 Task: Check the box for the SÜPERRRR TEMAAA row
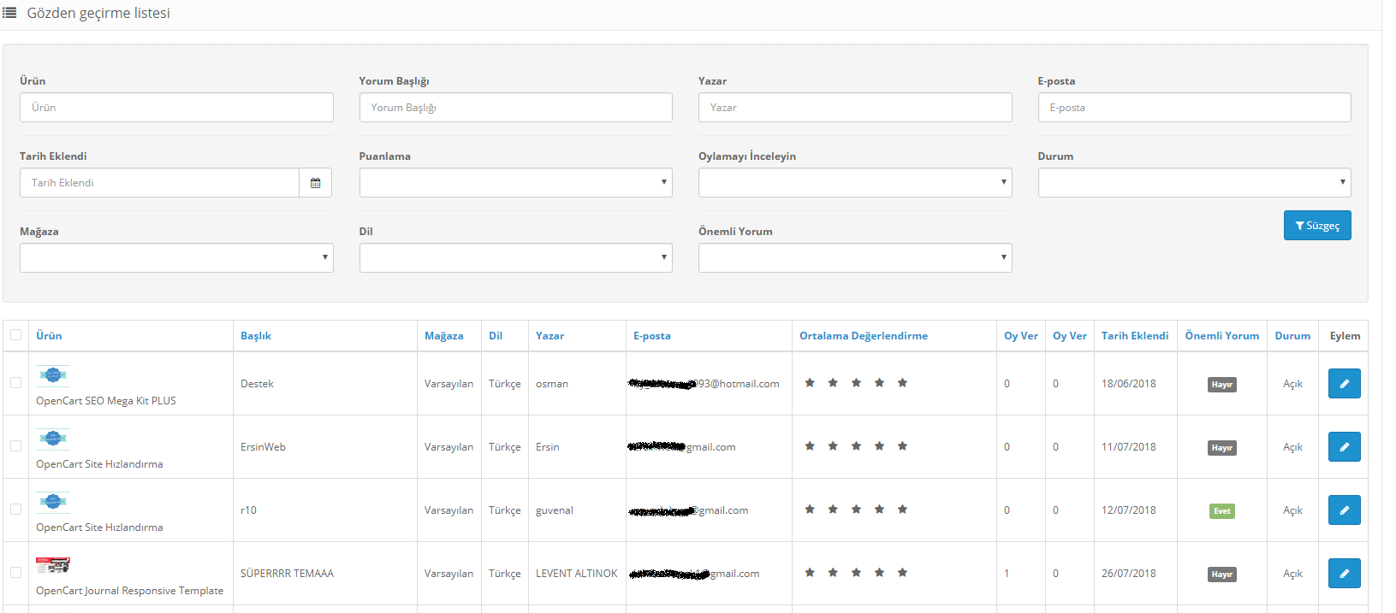click(x=15, y=573)
